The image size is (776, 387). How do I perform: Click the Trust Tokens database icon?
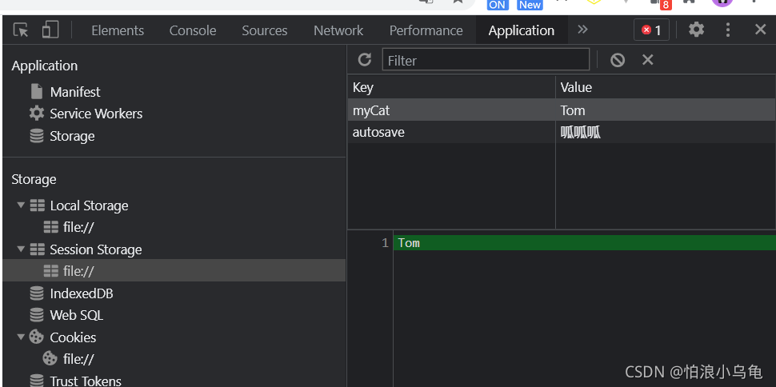[37, 381]
